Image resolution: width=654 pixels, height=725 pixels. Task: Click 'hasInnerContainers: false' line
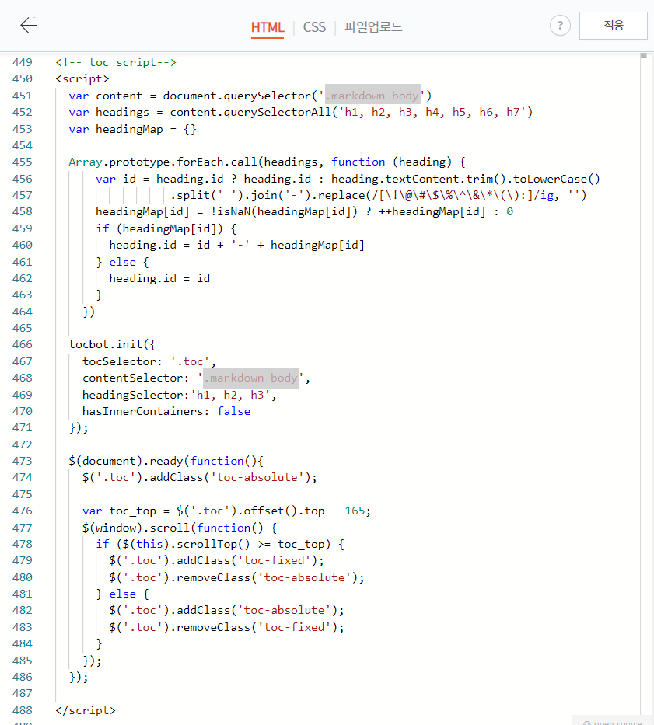[166, 412]
